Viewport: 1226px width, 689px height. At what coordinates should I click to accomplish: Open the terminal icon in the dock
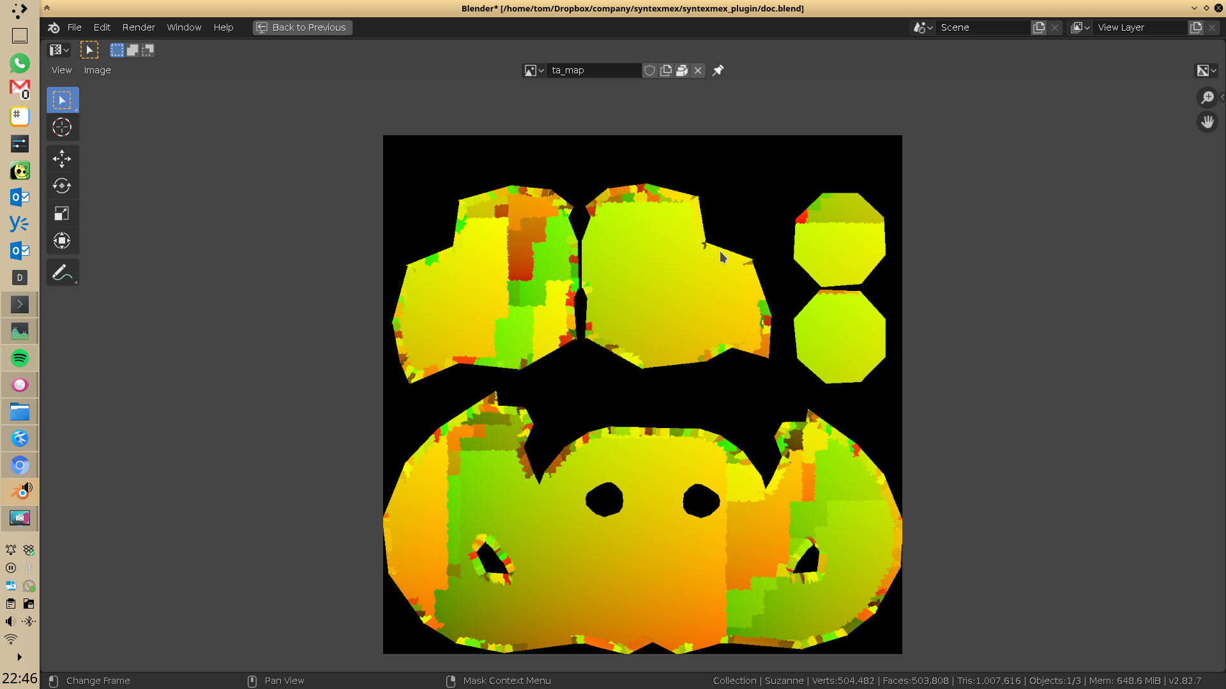coord(20,304)
